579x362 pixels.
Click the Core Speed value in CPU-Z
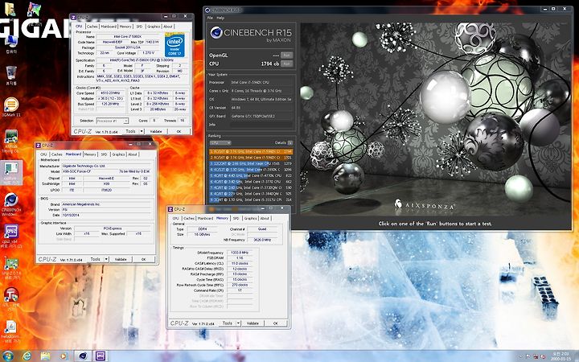click(x=110, y=93)
